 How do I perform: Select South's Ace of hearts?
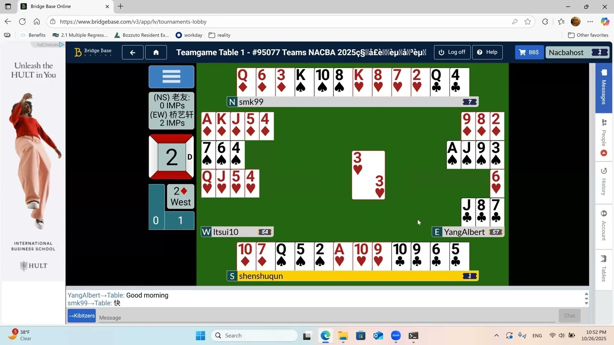(343, 256)
